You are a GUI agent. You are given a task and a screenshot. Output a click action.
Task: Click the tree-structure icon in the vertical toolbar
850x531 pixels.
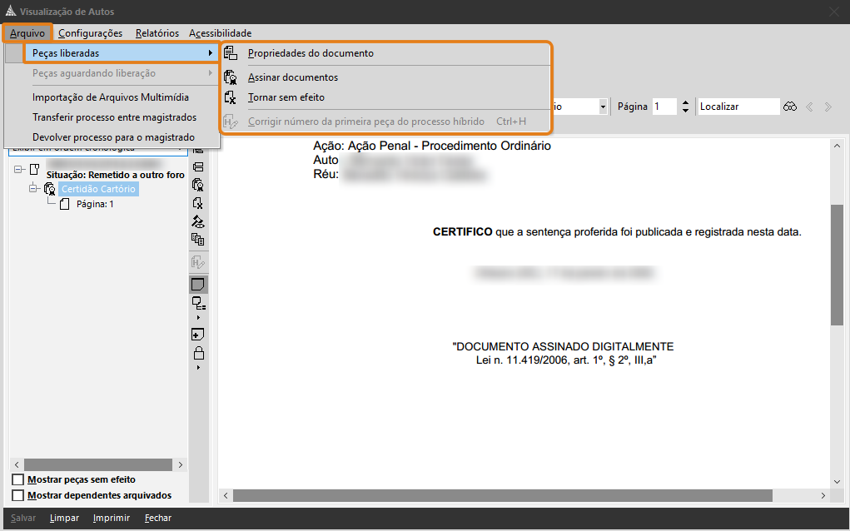(198, 304)
